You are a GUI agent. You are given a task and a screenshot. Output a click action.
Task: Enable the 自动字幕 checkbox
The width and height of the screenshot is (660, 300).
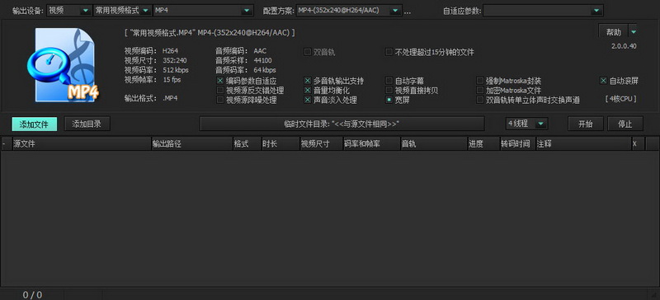389,81
